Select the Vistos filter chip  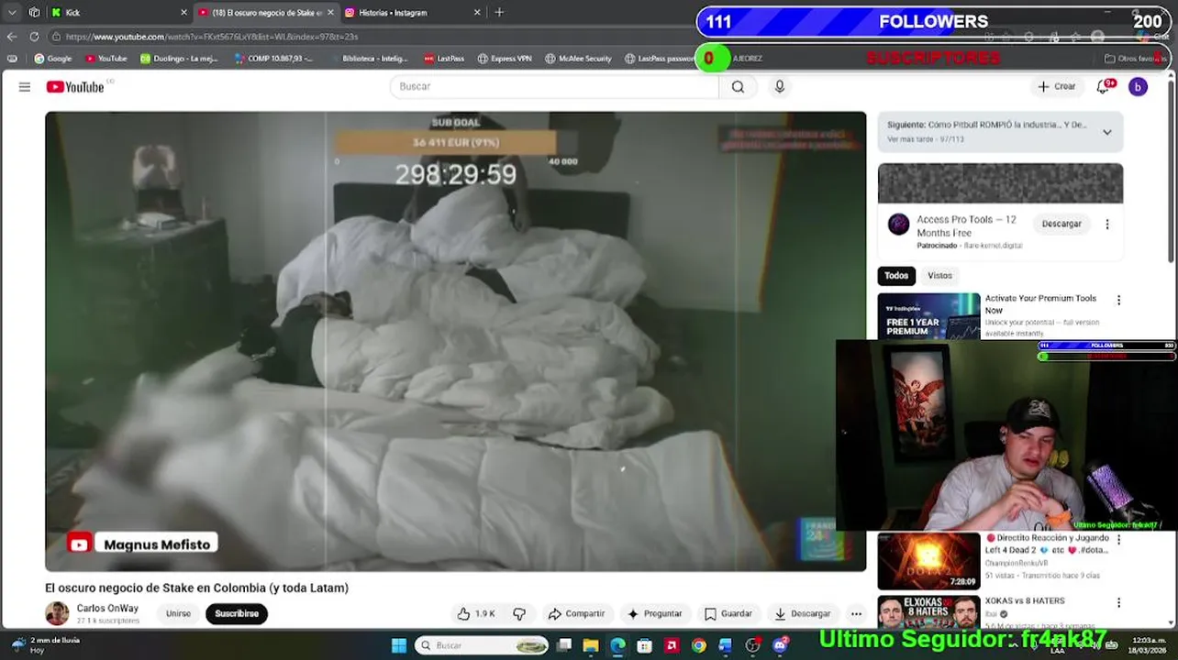coord(939,276)
